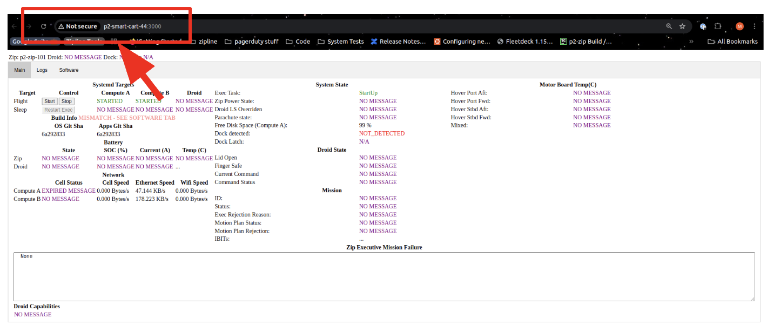Click the Zip: p2-zip-101 header text

28,57
